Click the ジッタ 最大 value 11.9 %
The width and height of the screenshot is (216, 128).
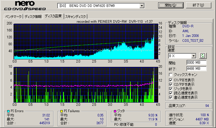[x=153, y=119]
